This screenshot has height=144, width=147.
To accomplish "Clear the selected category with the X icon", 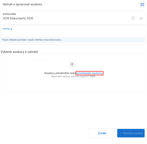I will (133, 18).
